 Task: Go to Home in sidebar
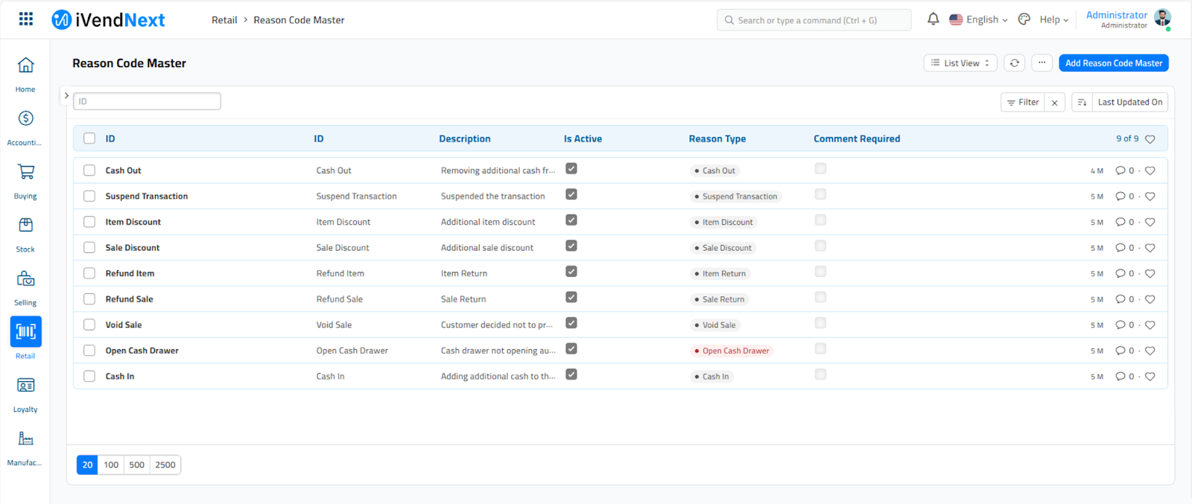25,66
